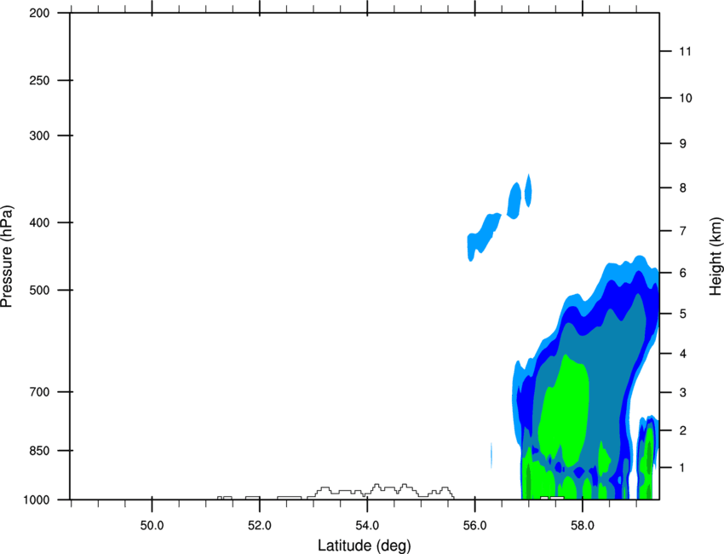The width and height of the screenshot is (724, 554).
Task: Click the 6 km height tick label
Action: coord(683,273)
